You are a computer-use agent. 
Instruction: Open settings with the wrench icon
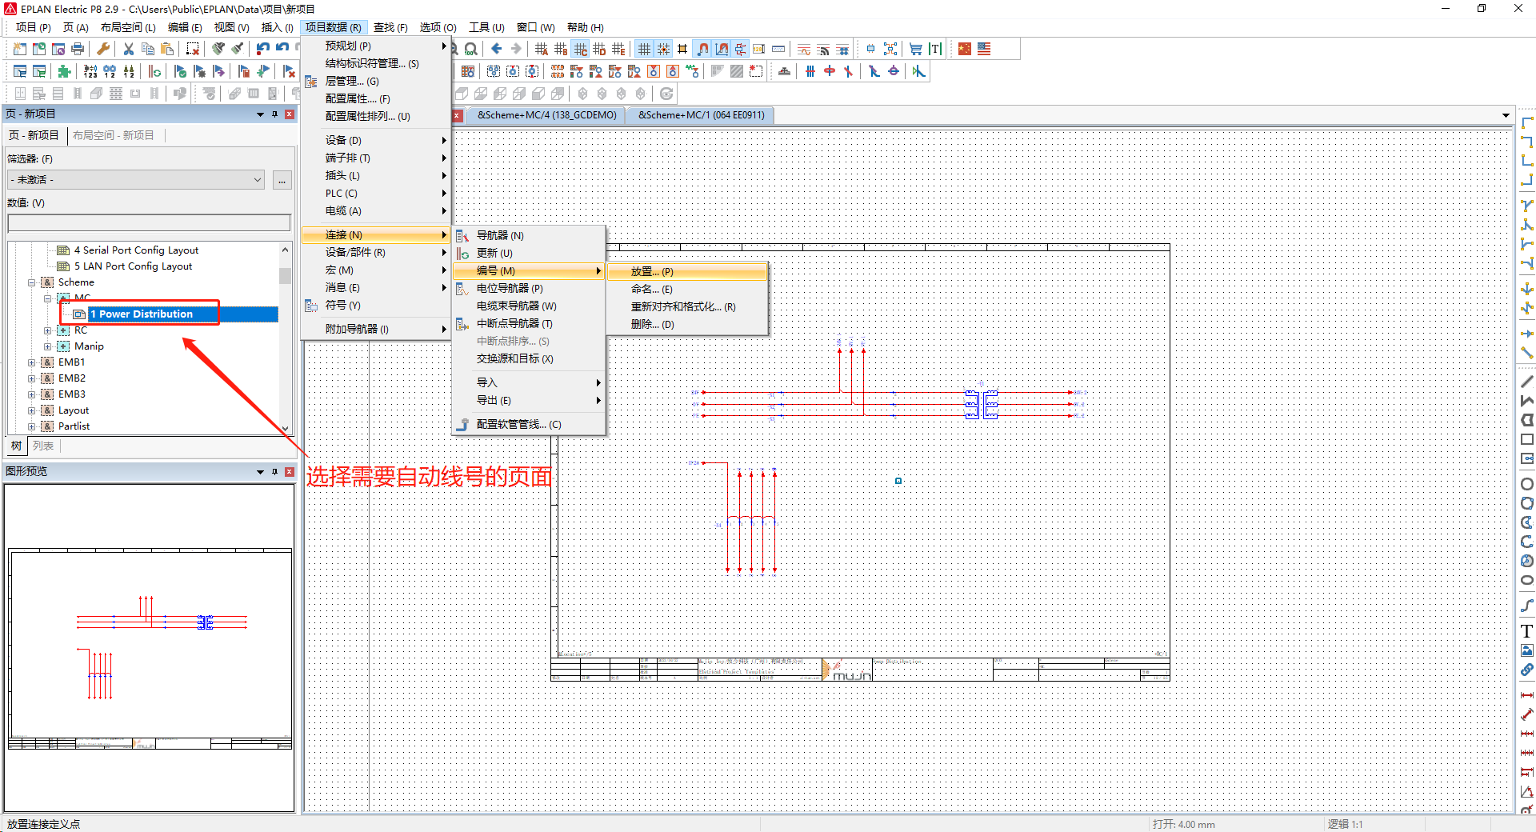(103, 49)
